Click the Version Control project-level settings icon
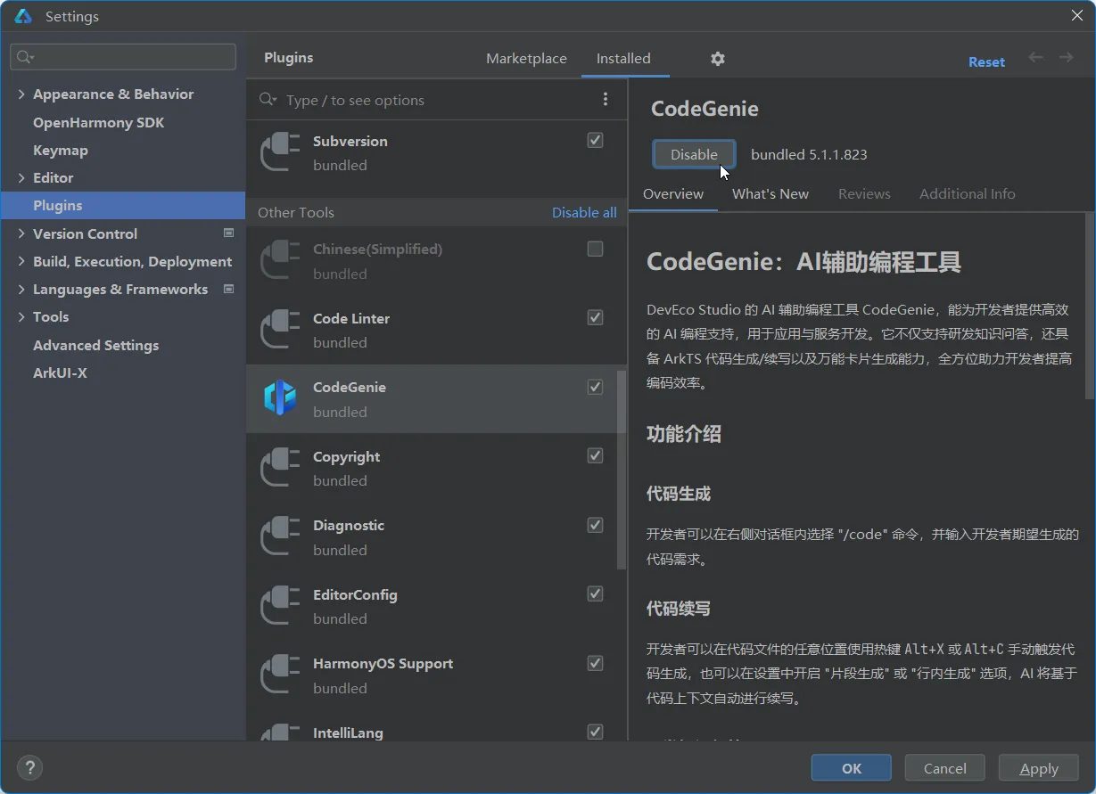1096x794 pixels. click(229, 233)
